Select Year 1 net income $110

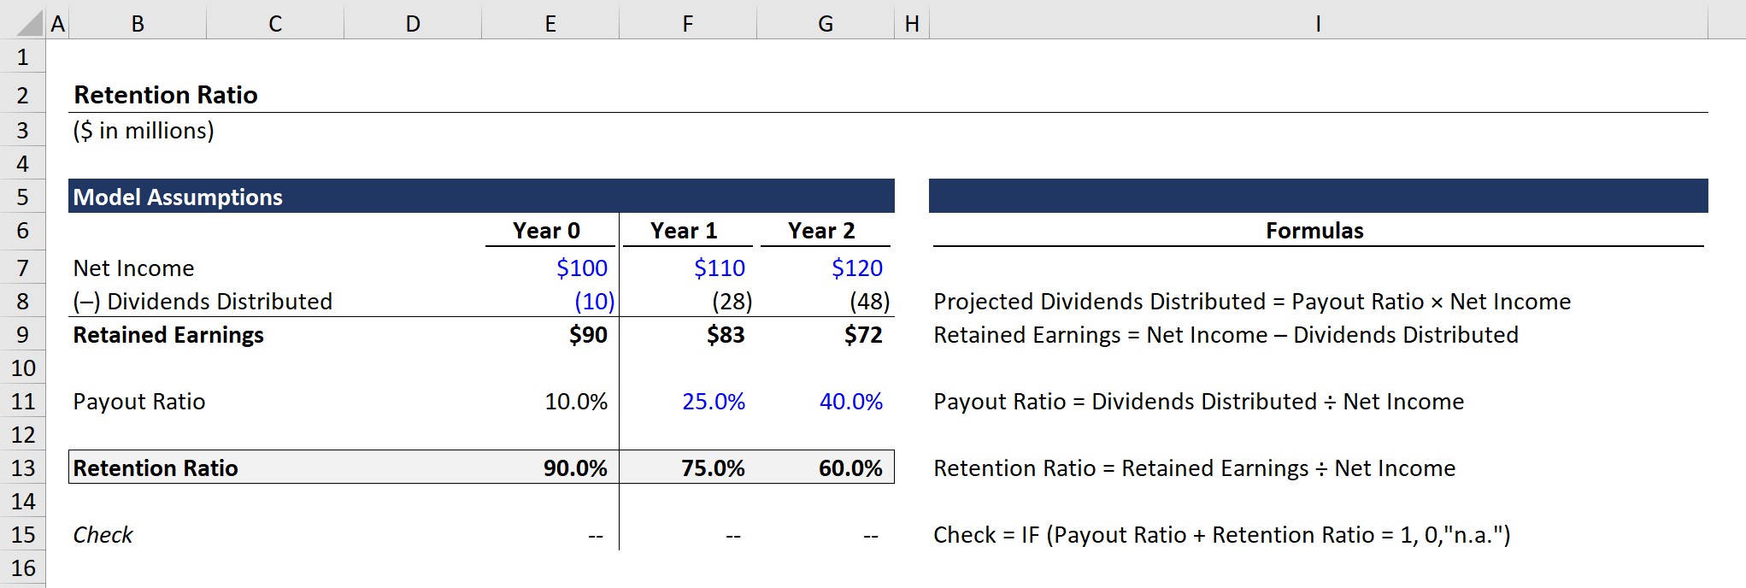pyautogui.click(x=719, y=268)
